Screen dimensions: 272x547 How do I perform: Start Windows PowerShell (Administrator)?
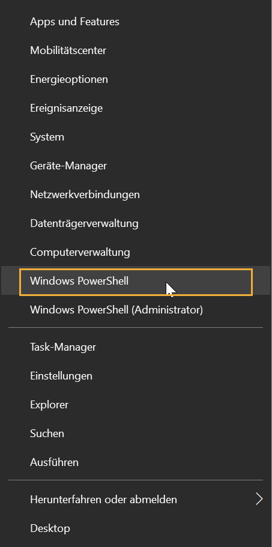136,310
